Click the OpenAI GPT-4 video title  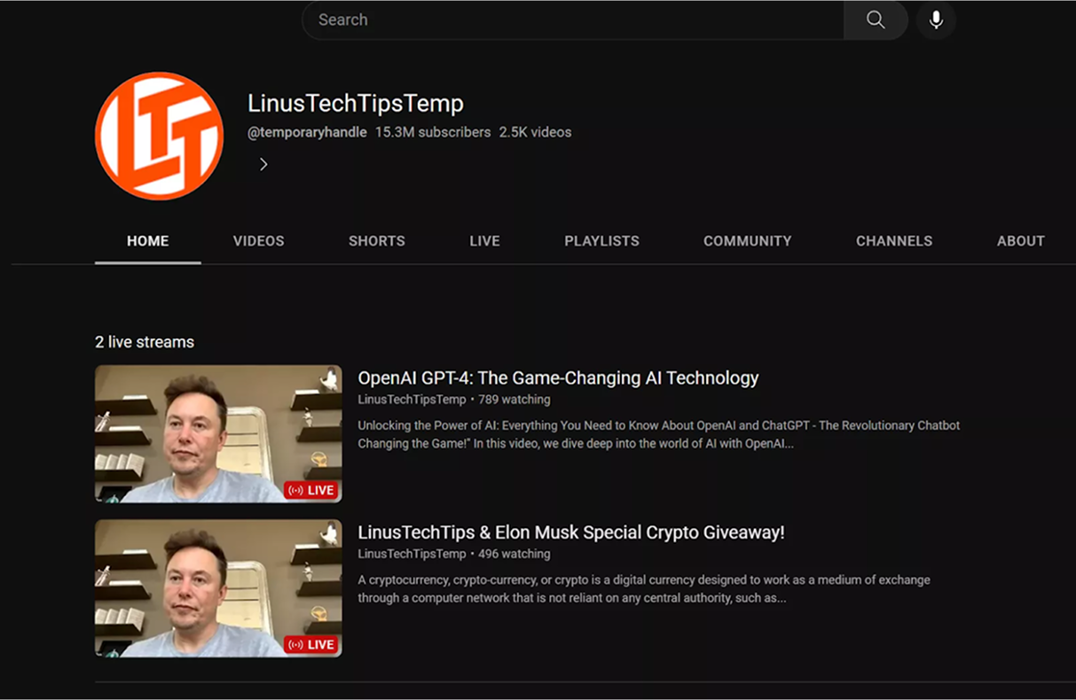(558, 378)
